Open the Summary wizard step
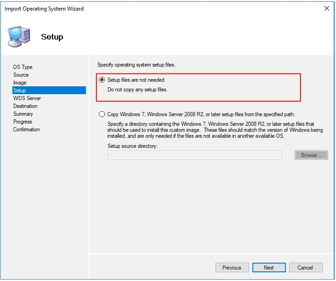Screen dimensions: 336x281 point(23,114)
